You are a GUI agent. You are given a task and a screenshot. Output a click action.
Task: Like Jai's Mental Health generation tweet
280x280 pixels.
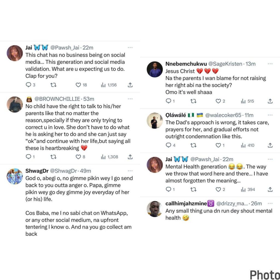pos(218,189)
